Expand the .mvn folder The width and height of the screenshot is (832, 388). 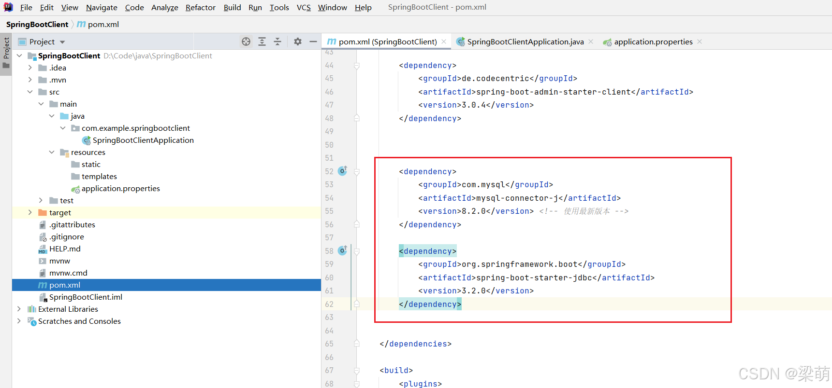[30, 80]
